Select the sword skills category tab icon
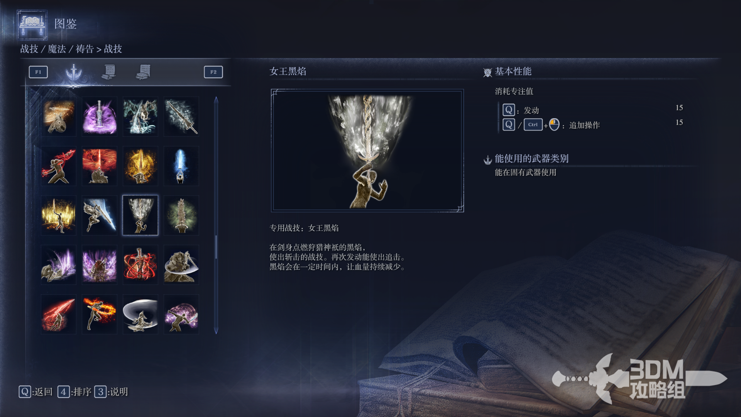The width and height of the screenshot is (741, 417). pos(73,72)
